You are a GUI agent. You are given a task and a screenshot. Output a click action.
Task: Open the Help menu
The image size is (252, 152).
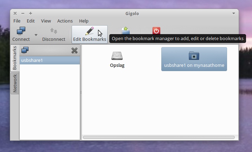tap(84, 21)
